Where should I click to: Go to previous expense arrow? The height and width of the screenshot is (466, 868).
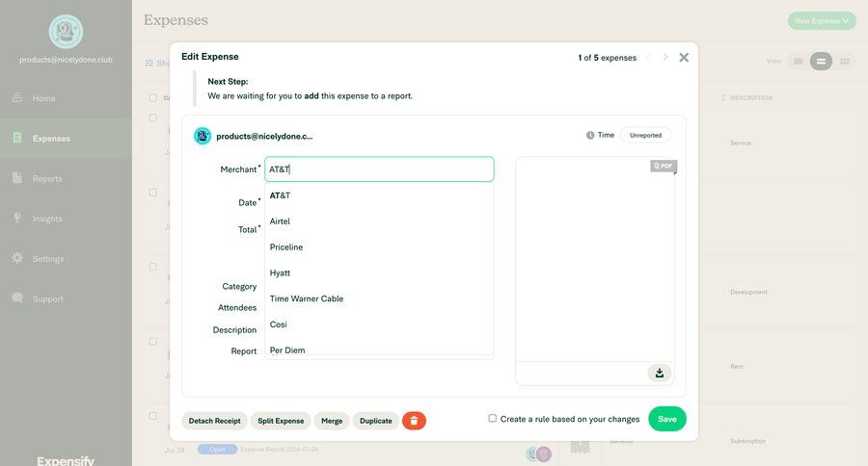[x=648, y=58]
